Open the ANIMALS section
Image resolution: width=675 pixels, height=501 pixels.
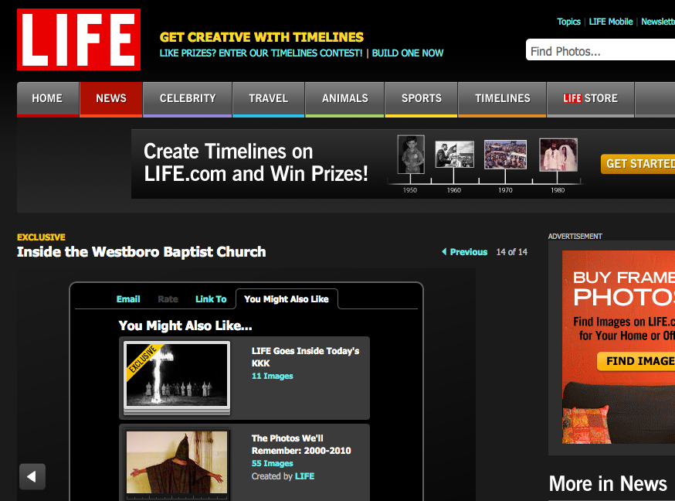(344, 98)
